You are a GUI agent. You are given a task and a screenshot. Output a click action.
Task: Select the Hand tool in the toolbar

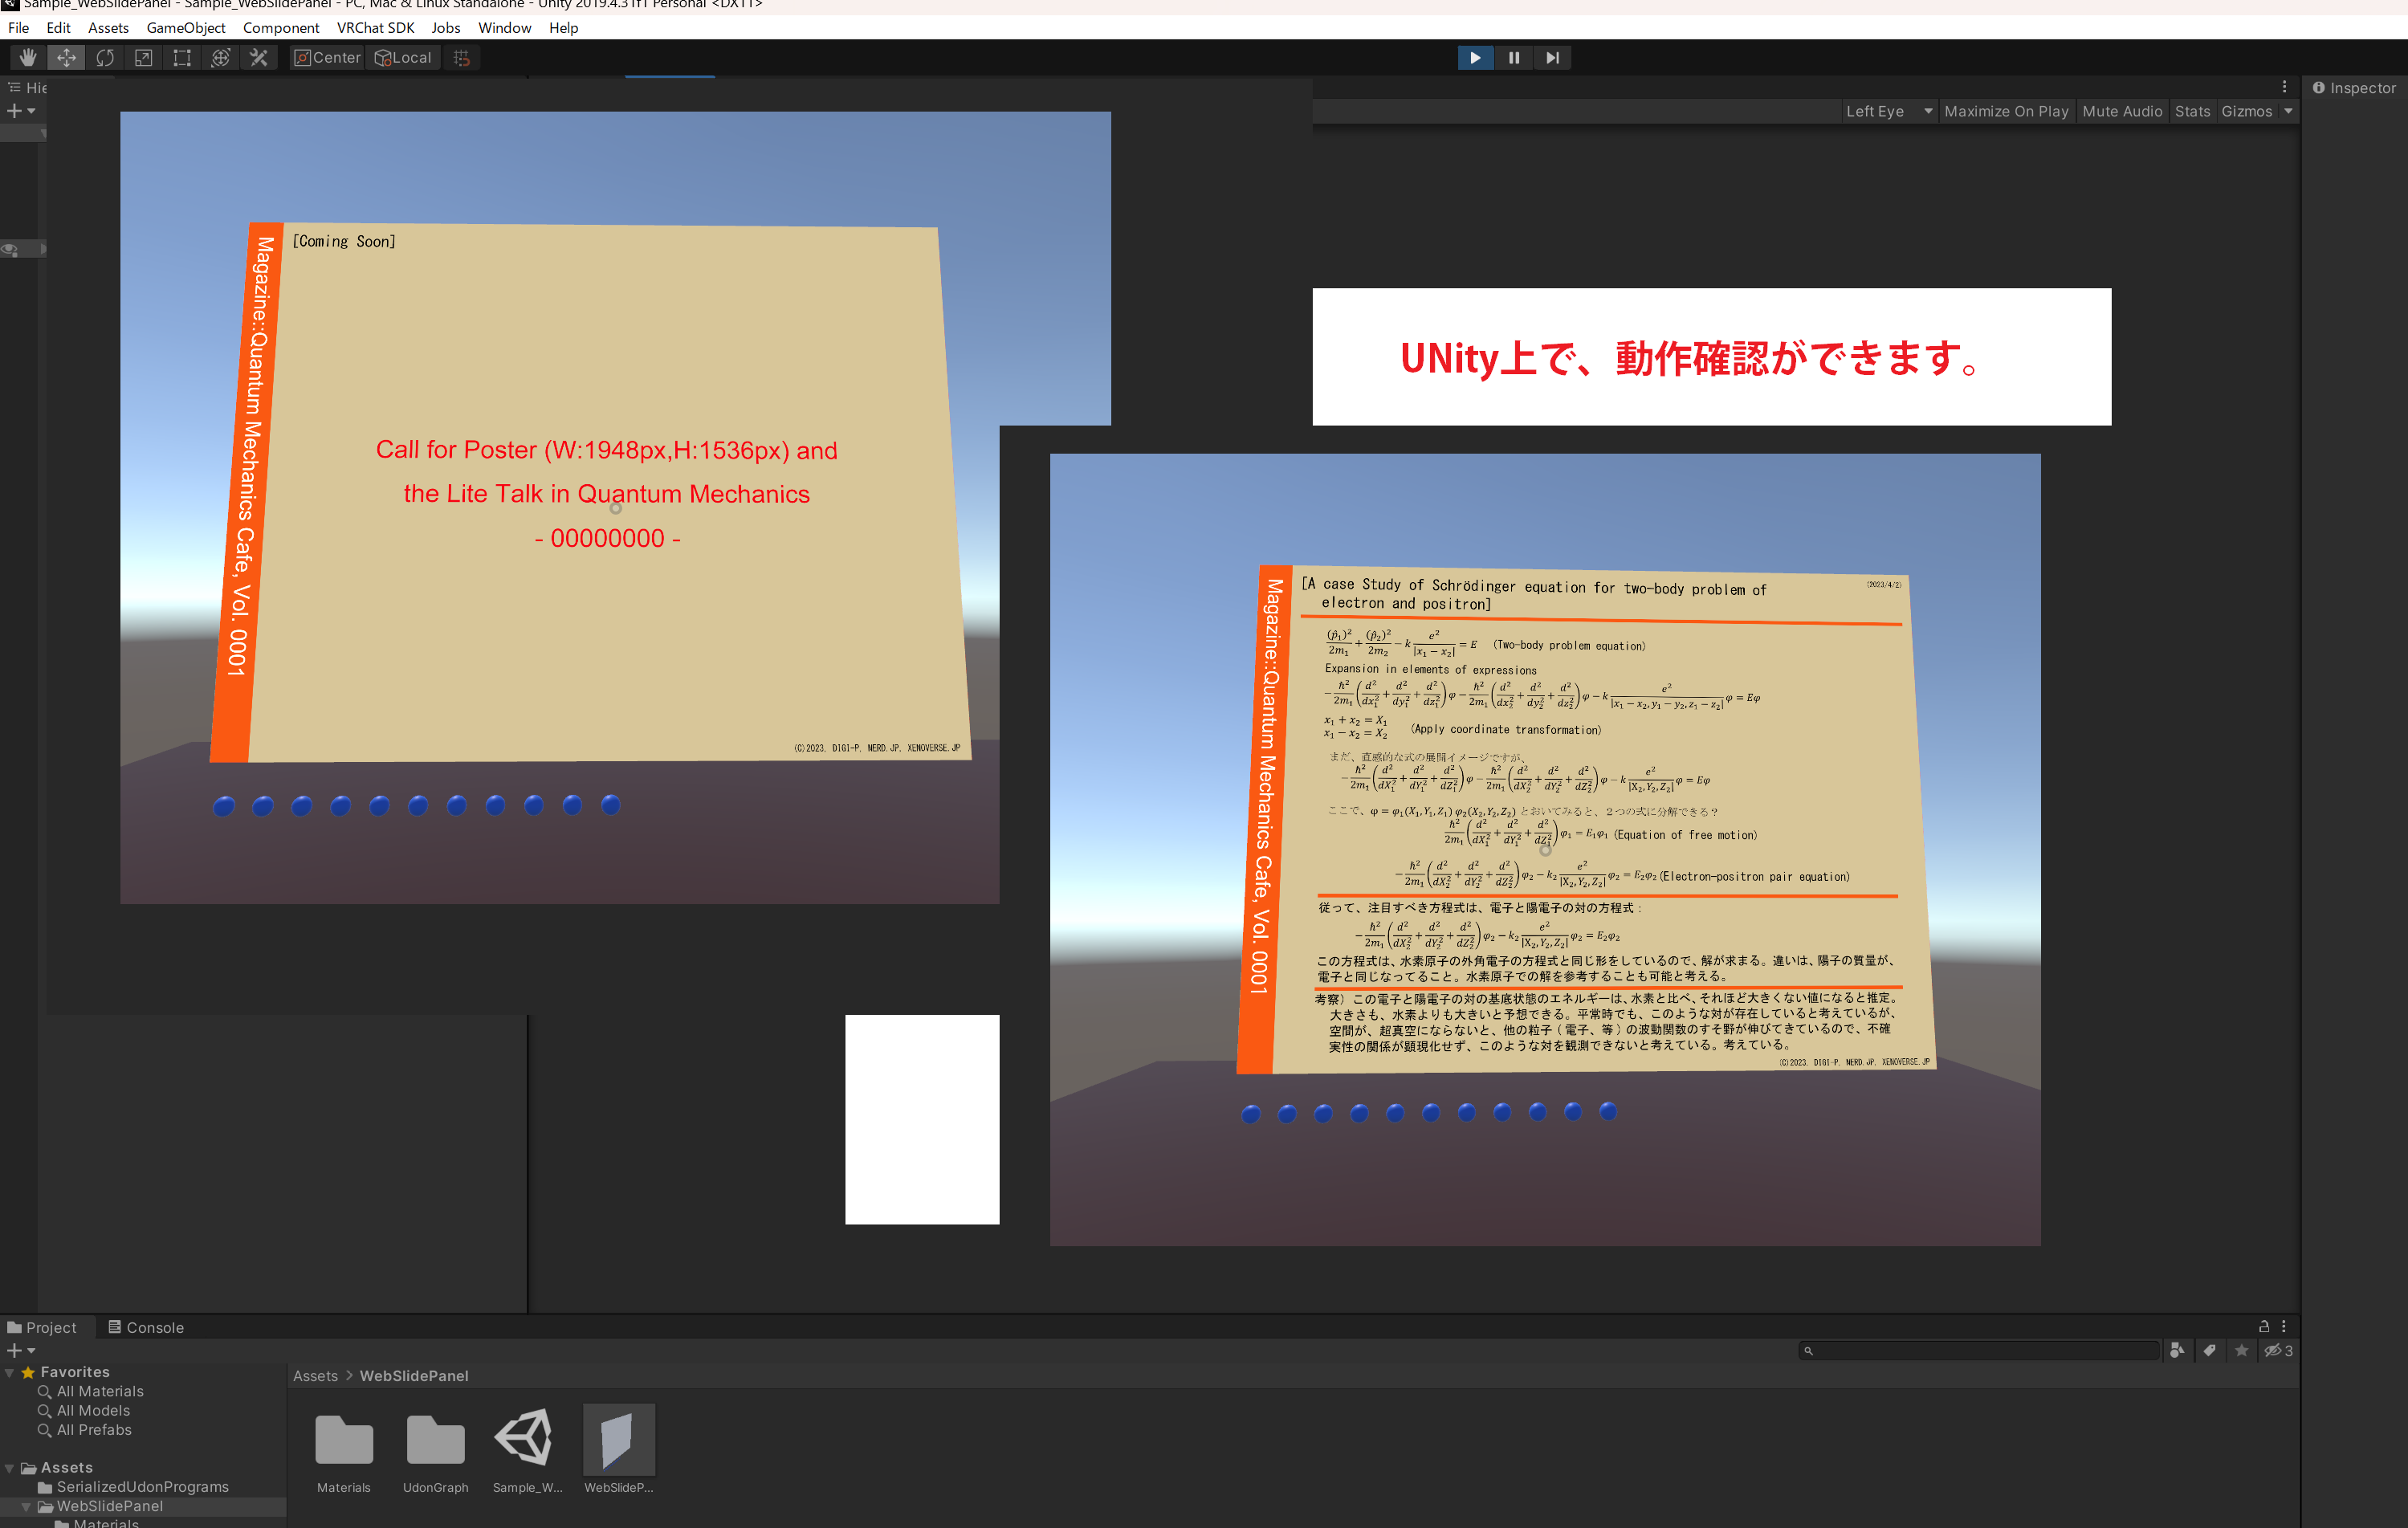pyautogui.click(x=27, y=57)
